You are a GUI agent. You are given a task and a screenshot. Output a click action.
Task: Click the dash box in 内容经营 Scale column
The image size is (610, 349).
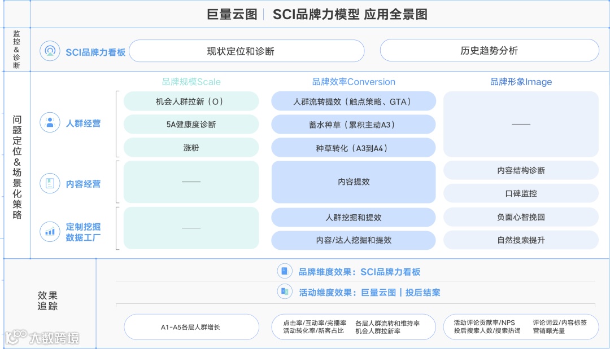191,182
